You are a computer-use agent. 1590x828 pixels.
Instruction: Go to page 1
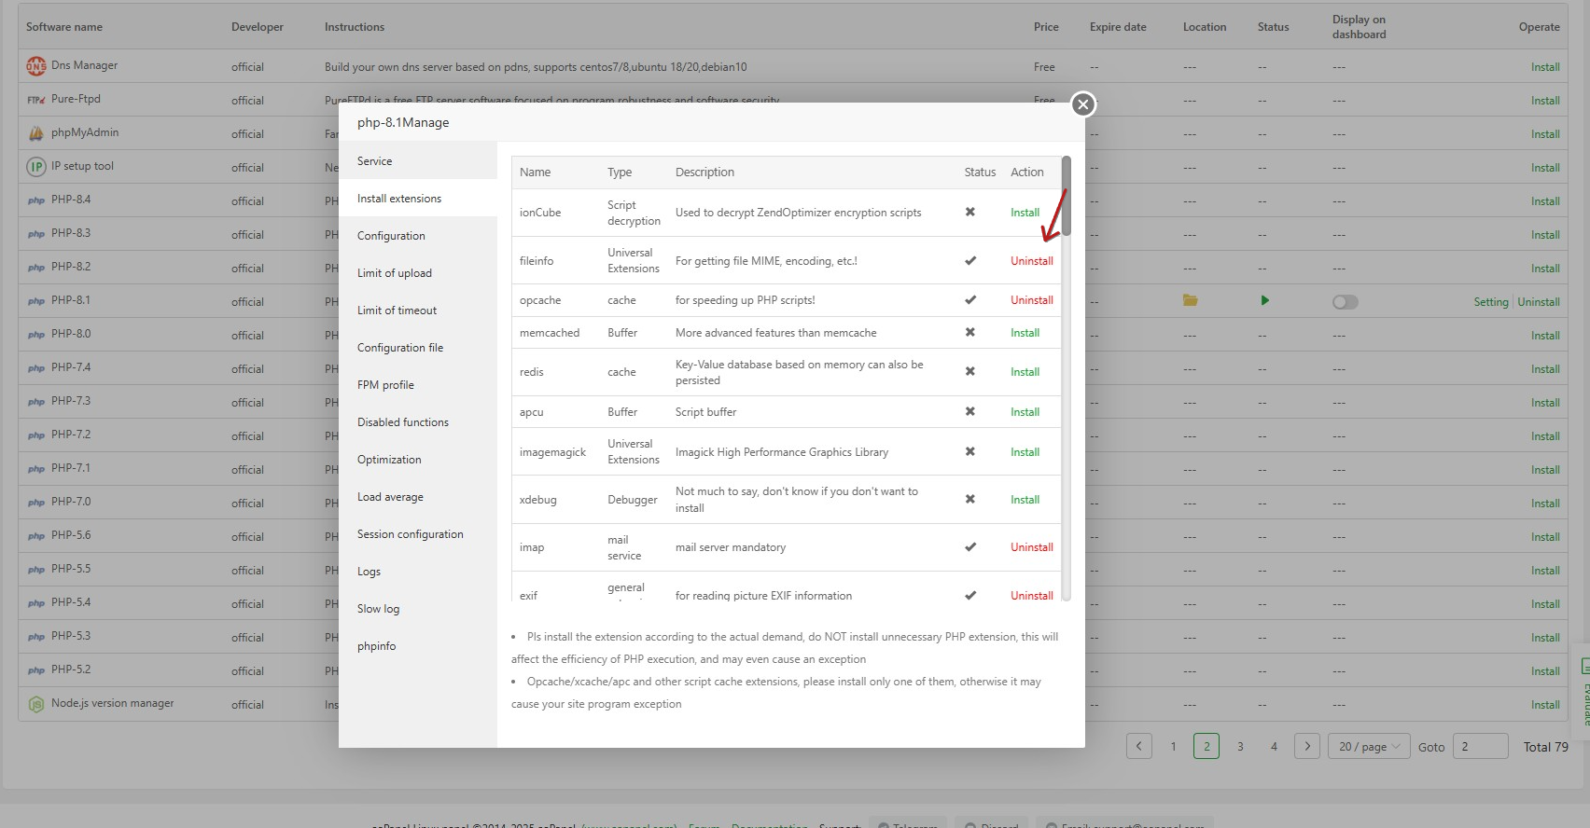pos(1173,746)
